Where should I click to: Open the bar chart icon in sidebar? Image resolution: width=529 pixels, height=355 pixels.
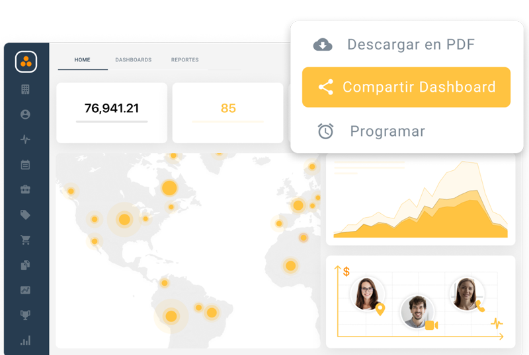(25, 340)
